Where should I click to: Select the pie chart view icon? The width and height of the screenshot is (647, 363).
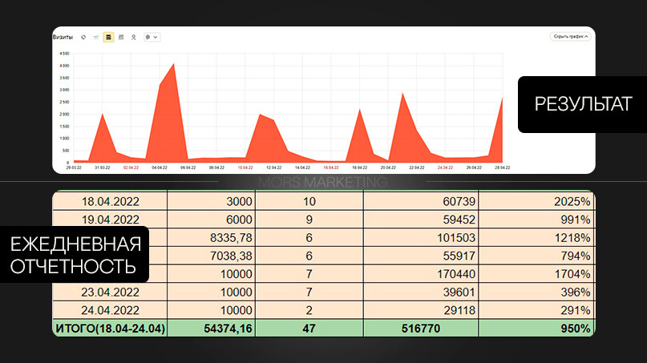pyautogui.click(x=83, y=37)
